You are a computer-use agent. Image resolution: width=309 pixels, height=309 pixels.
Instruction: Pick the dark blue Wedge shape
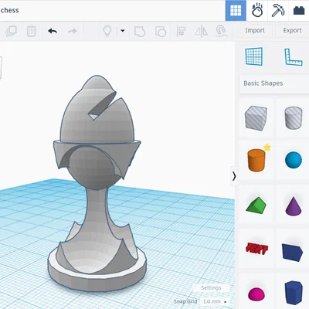point(293,253)
